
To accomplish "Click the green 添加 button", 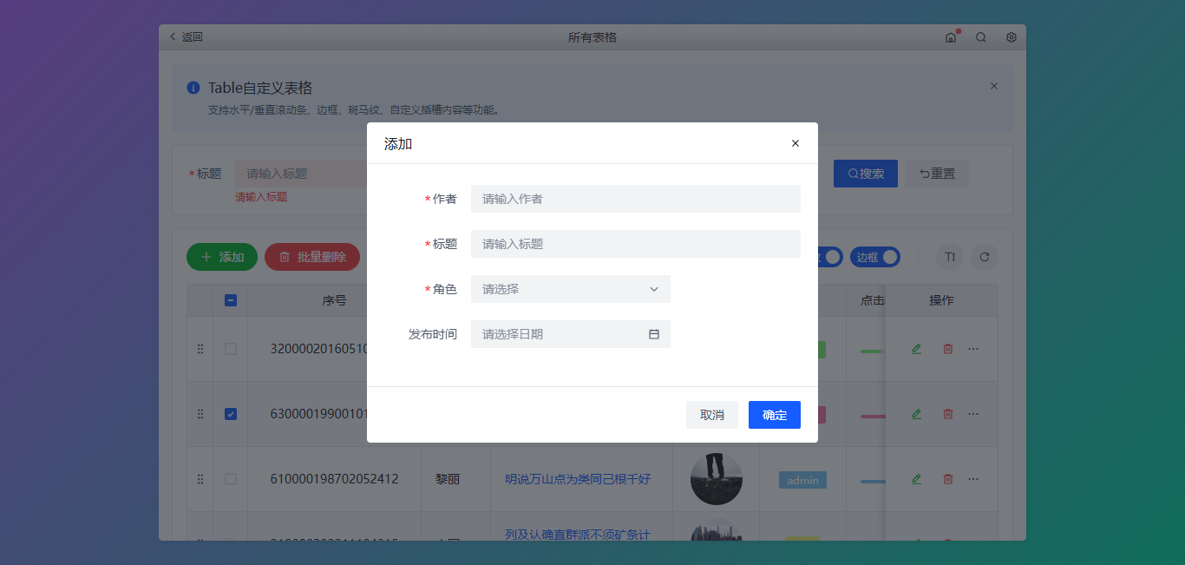I will pyautogui.click(x=222, y=257).
